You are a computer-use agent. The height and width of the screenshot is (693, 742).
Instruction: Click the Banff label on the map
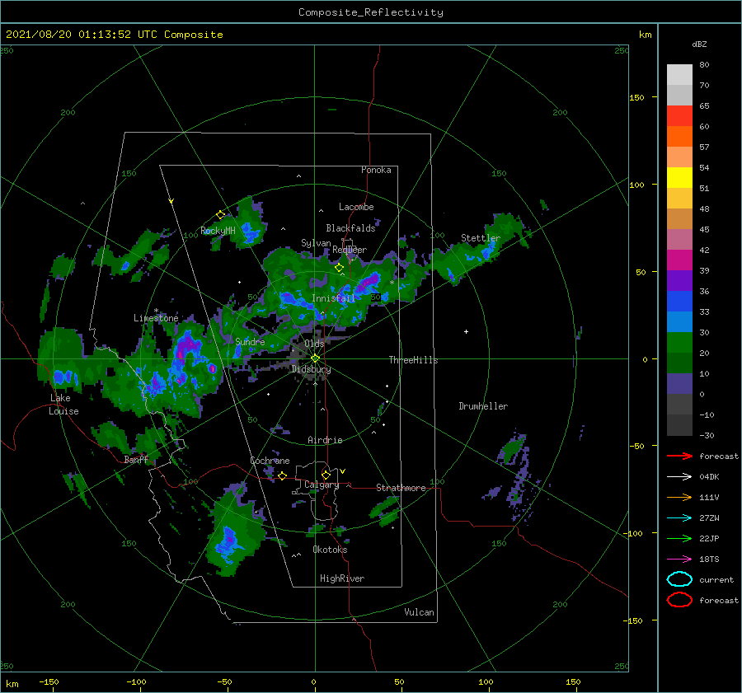click(136, 459)
